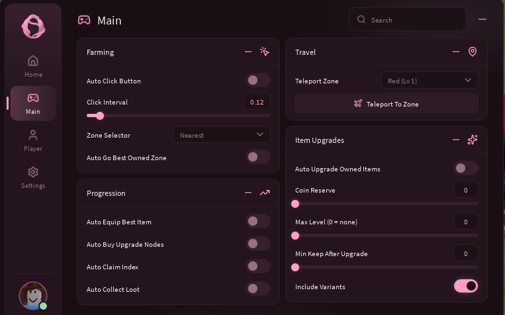Open the Settings sidebar page
505x315 pixels.
33,177
